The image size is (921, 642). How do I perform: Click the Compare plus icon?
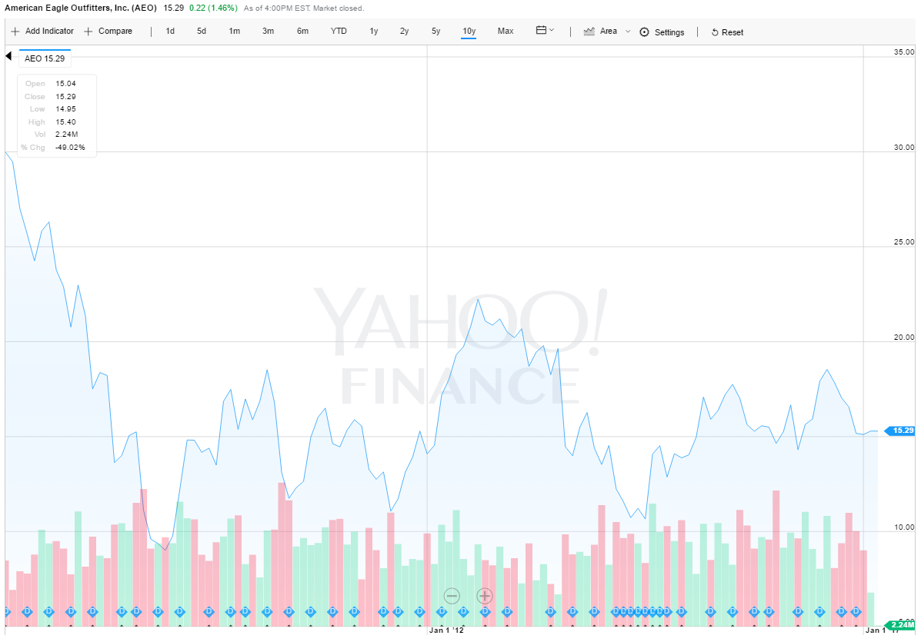click(x=88, y=32)
